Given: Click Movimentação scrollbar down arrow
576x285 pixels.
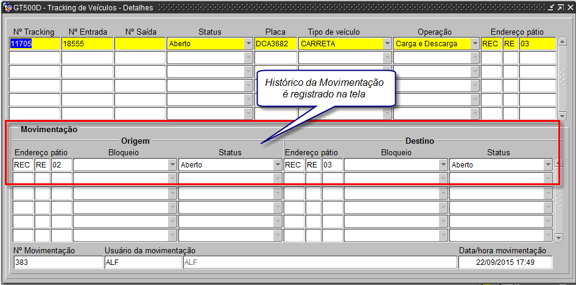Looking at the screenshot, I should 558,238.
